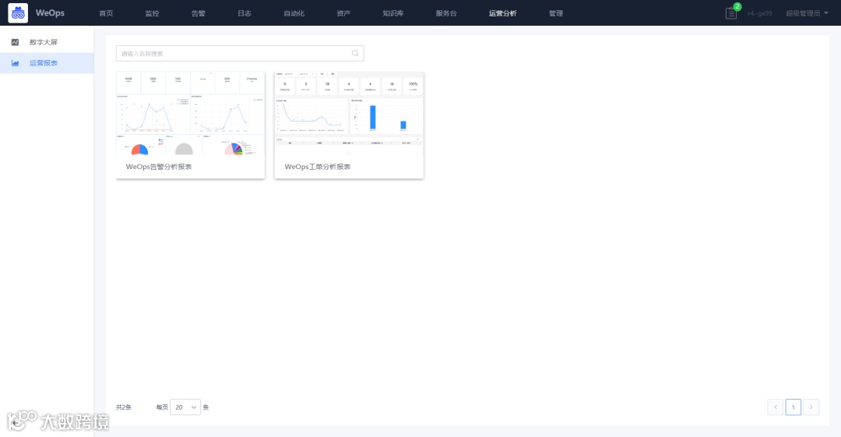The height and width of the screenshot is (437, 841).
Task: Click the 数字大屏 sidebar icon
Action: pyautogui.click(x=15, y=42)
